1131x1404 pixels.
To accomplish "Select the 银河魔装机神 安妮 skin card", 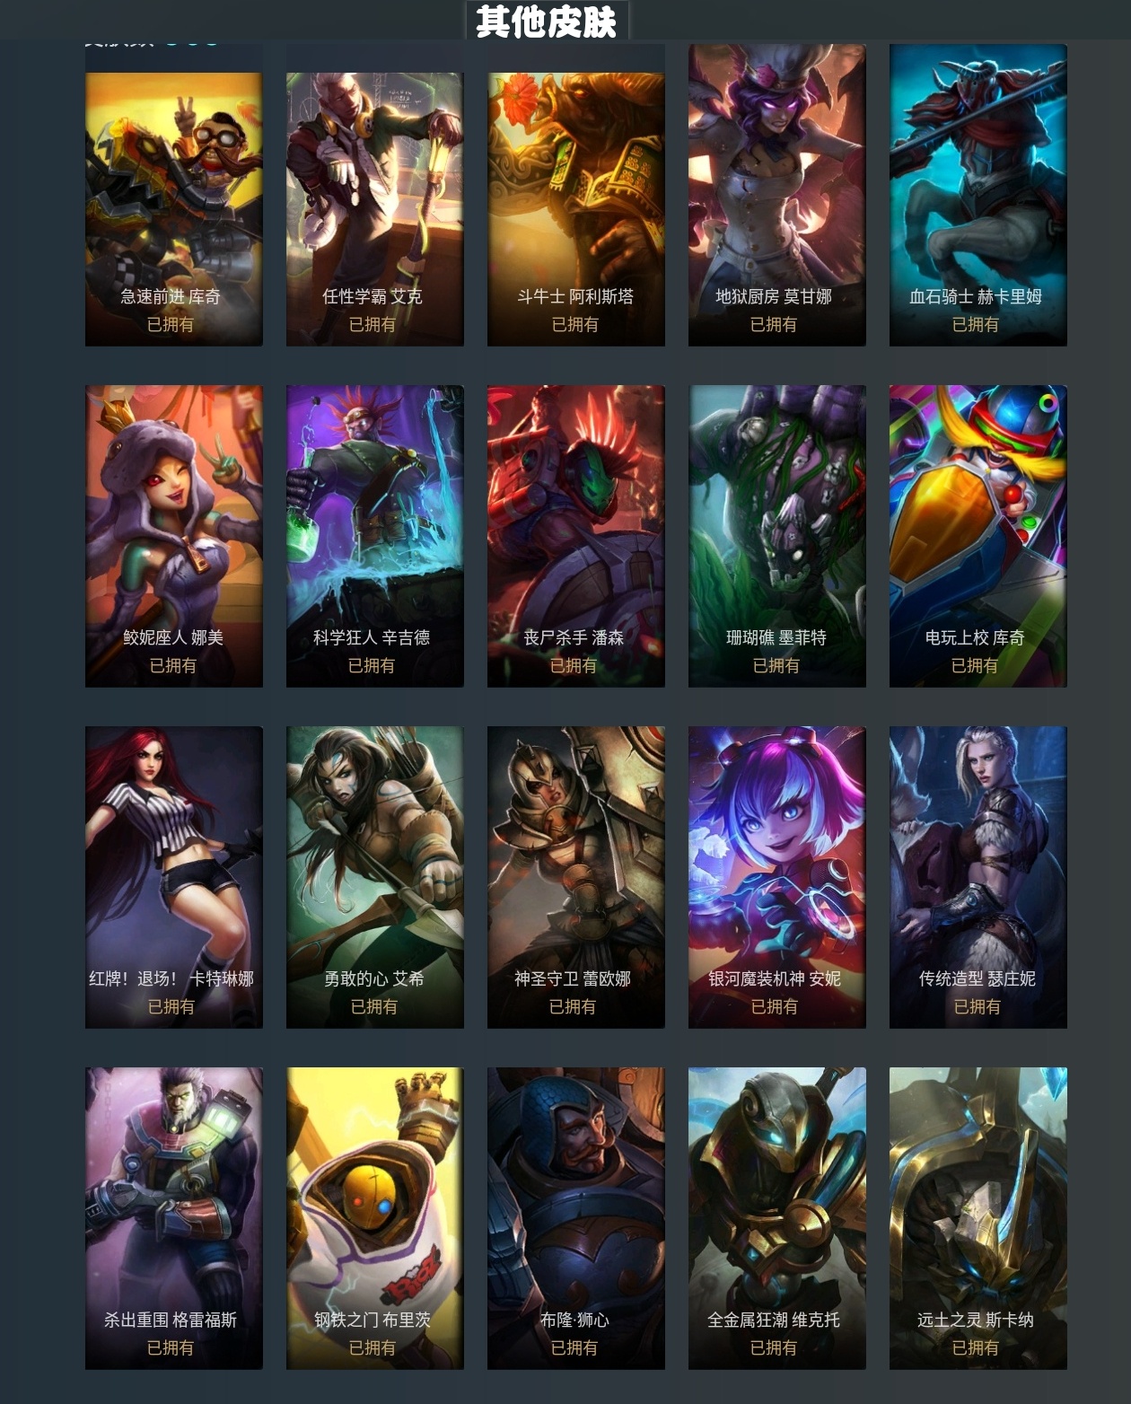I will 777,877.
